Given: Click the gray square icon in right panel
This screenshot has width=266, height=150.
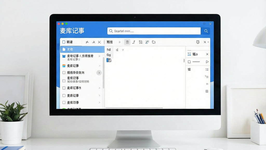Looking at the screenshot, I should (x=207, y=91).
